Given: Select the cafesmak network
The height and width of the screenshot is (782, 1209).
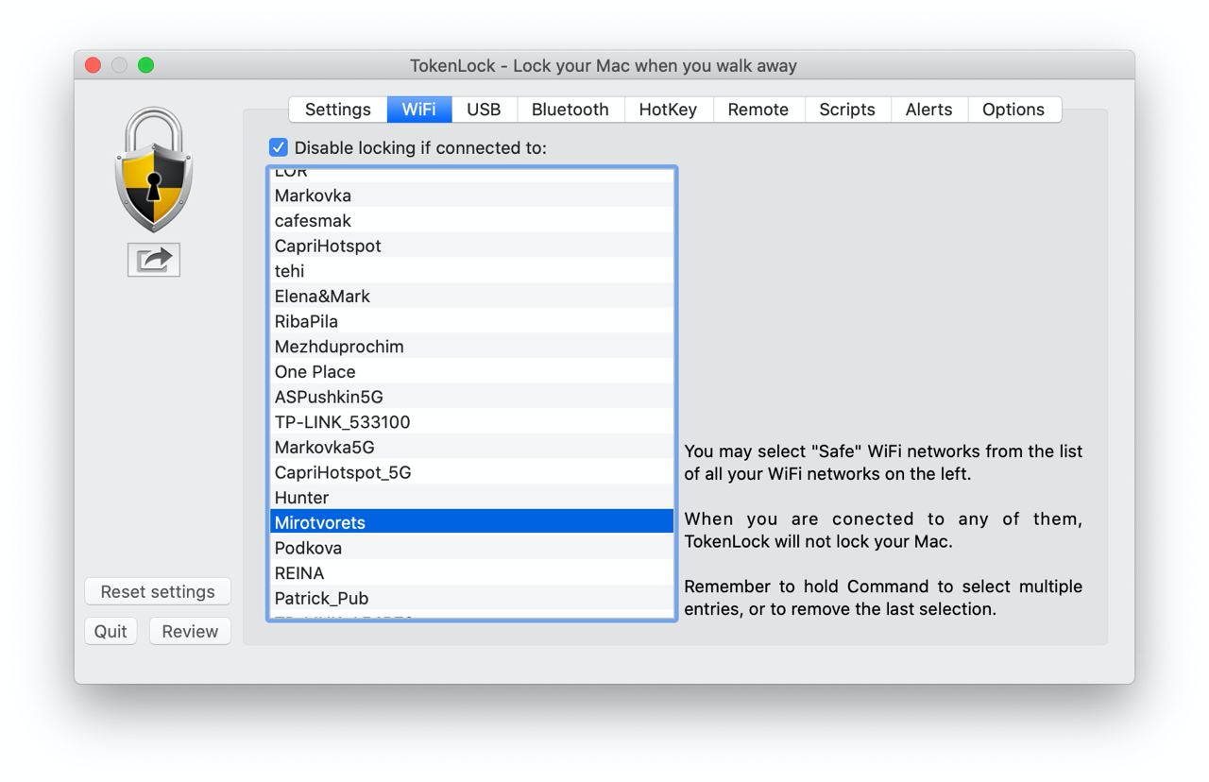Looking at the screenshot, I should [471, 221].
